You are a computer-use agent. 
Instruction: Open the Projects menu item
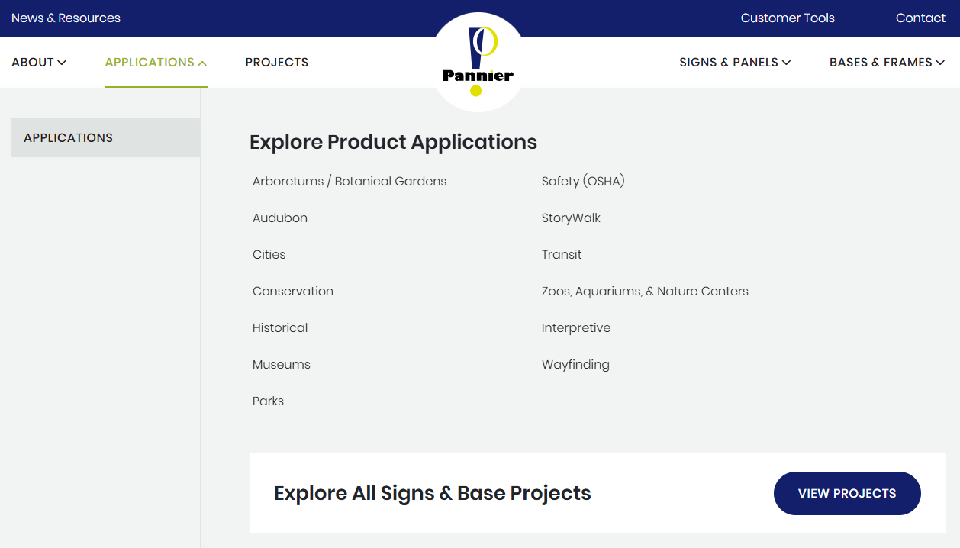pyautogui.click(x=277, y=63)
